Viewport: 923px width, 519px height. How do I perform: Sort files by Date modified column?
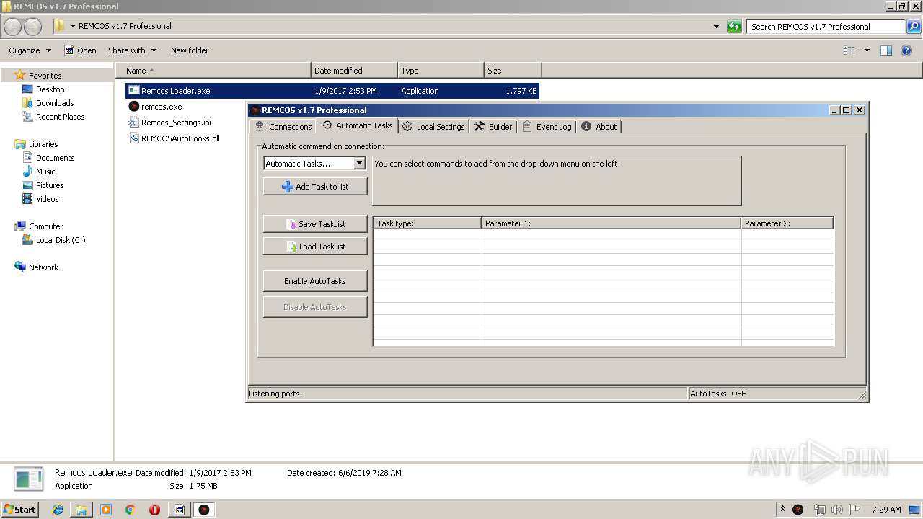point(354,71)
